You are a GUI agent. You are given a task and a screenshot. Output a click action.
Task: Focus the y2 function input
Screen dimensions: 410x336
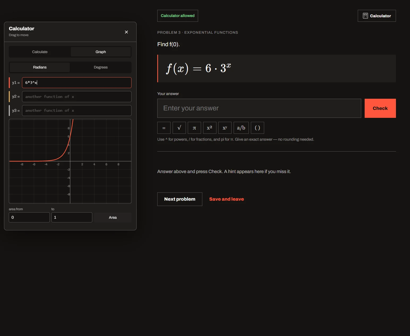coord(77,97)
